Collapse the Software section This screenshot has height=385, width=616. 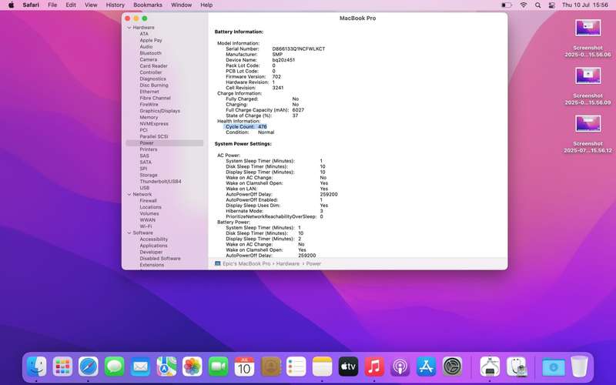(x=129, y=233)
